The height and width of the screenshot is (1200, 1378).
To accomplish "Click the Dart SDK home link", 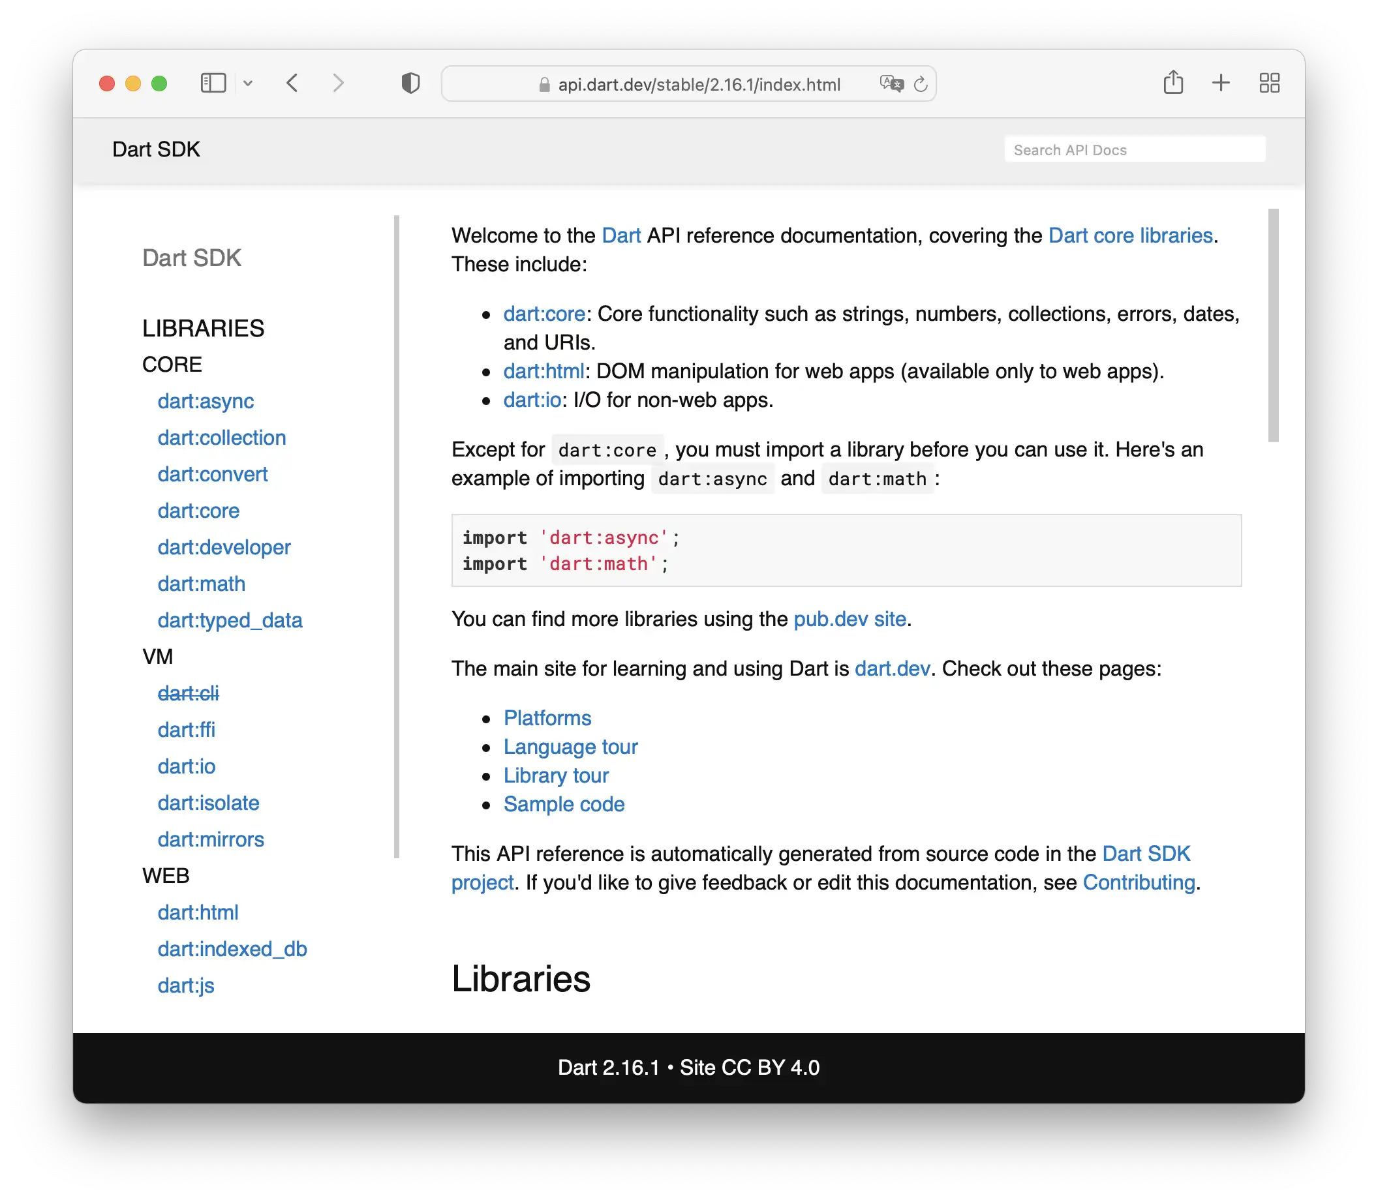I will pos(156,150).
